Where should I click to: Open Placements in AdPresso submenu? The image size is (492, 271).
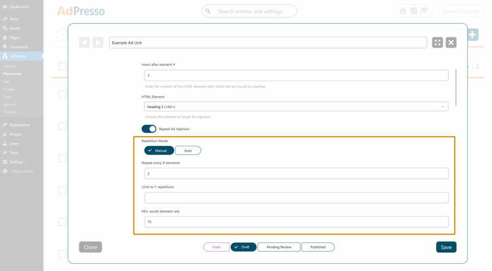12,74
